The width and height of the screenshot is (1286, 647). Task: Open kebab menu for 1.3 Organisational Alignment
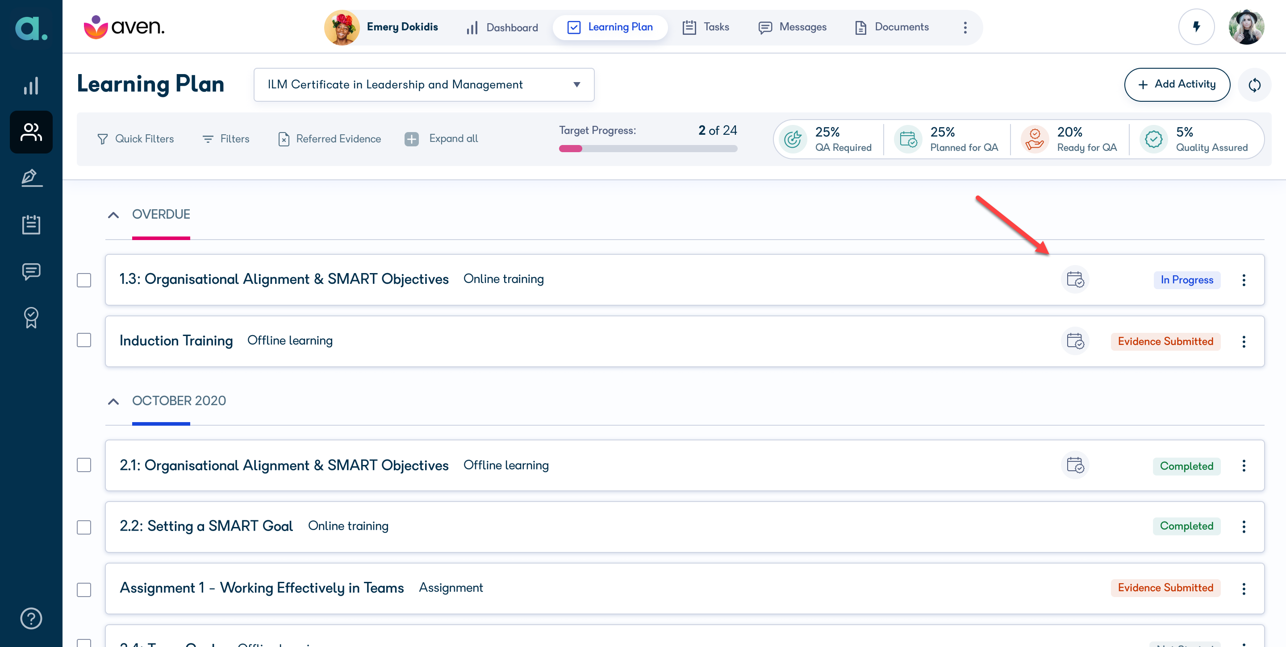click(1244, 280)
